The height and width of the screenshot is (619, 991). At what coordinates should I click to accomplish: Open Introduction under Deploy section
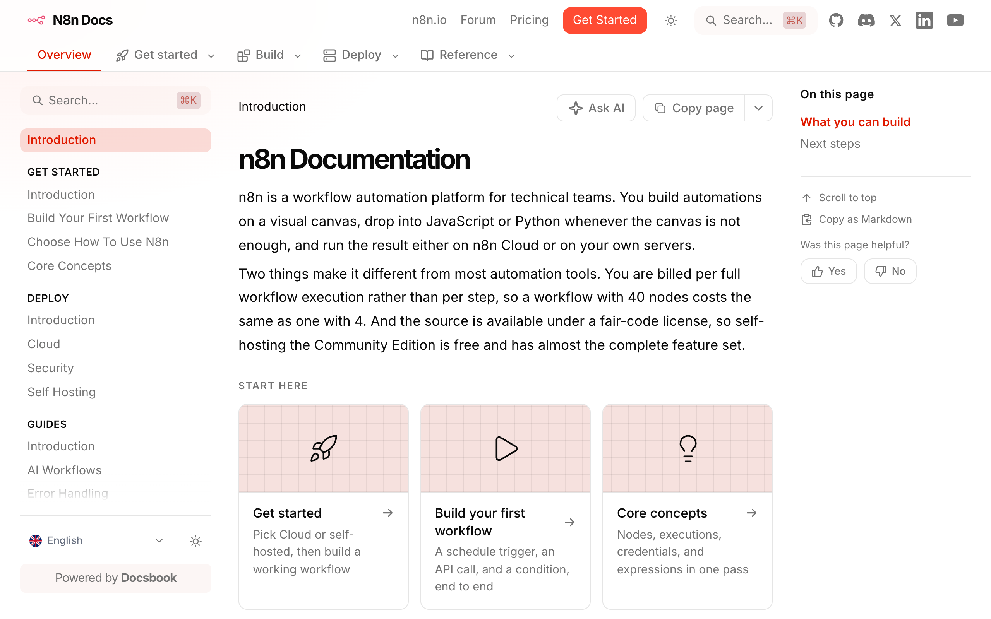tap(61, 320)
